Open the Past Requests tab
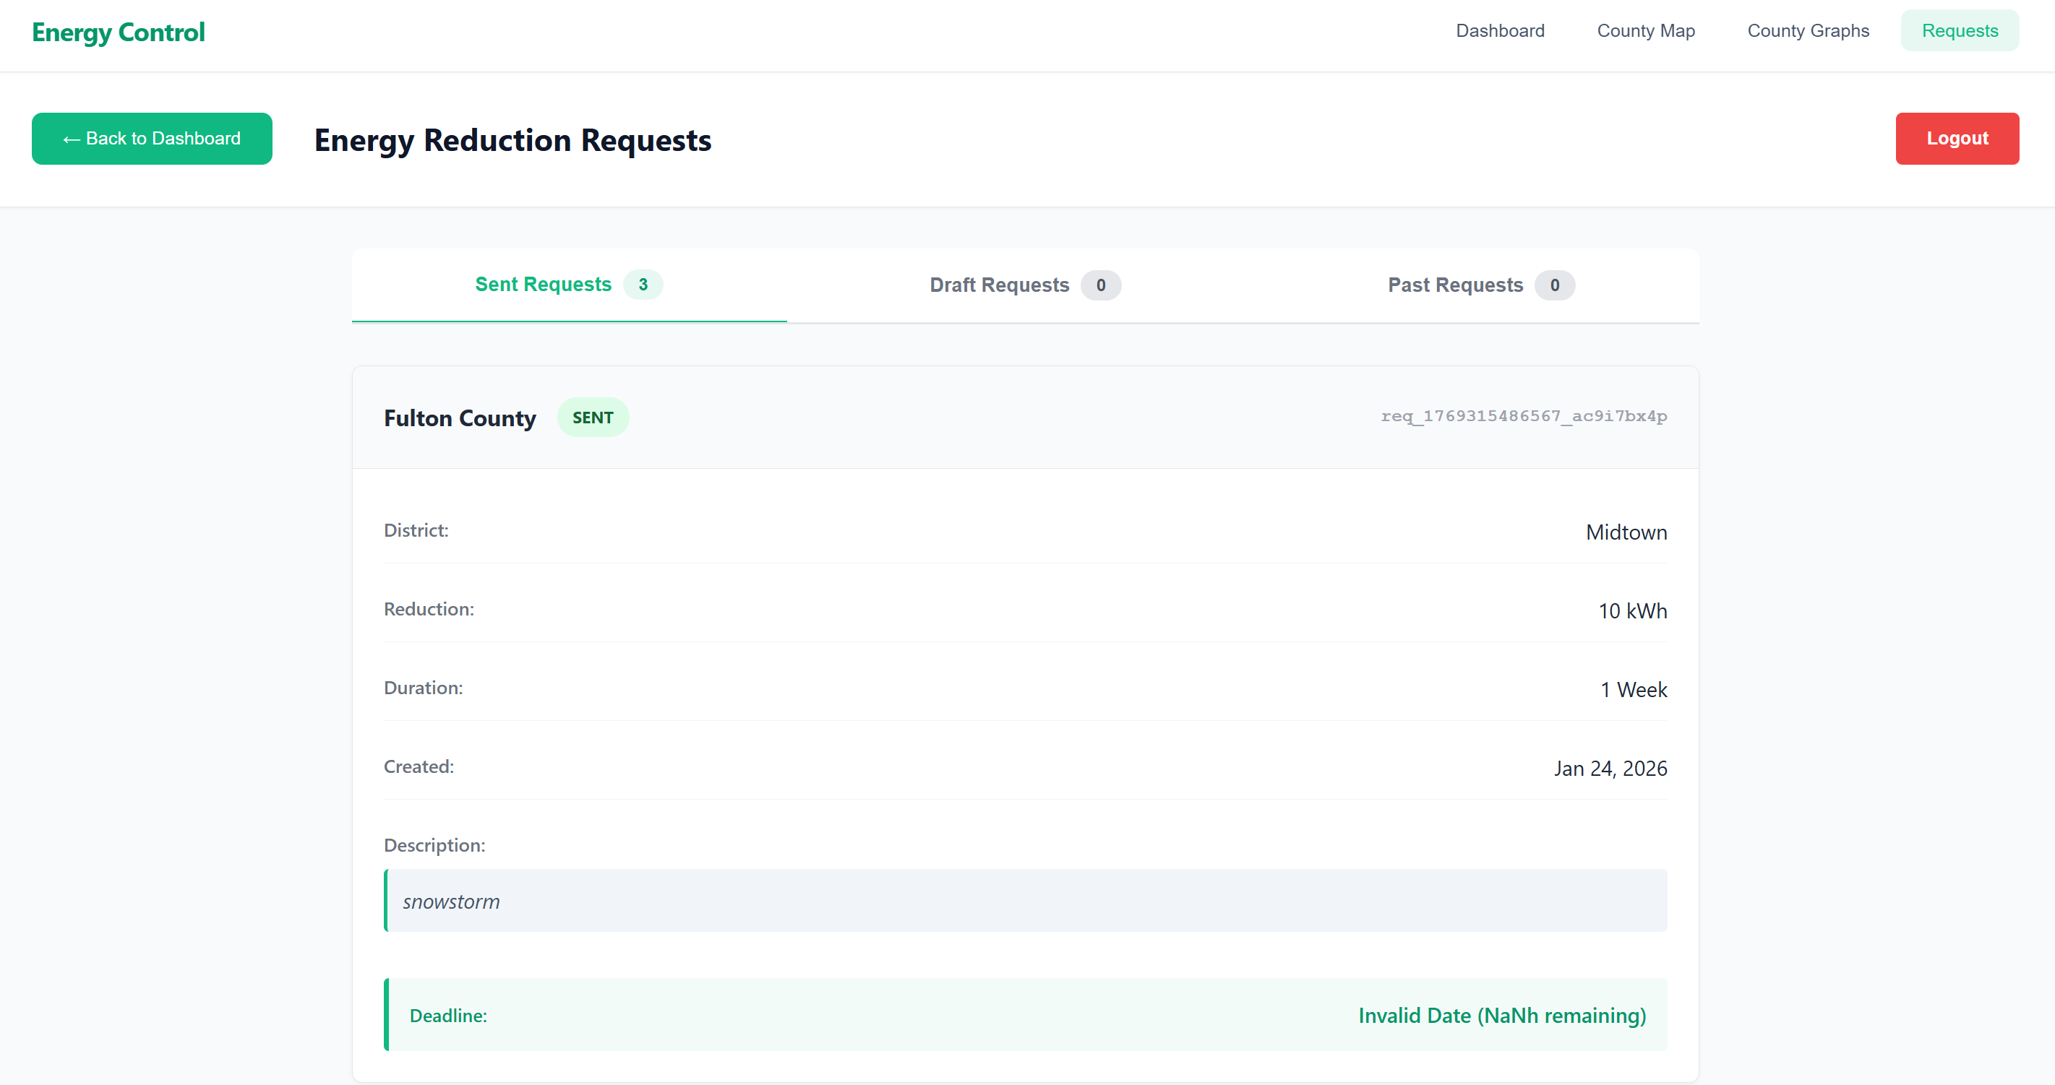 (1455, 285)
